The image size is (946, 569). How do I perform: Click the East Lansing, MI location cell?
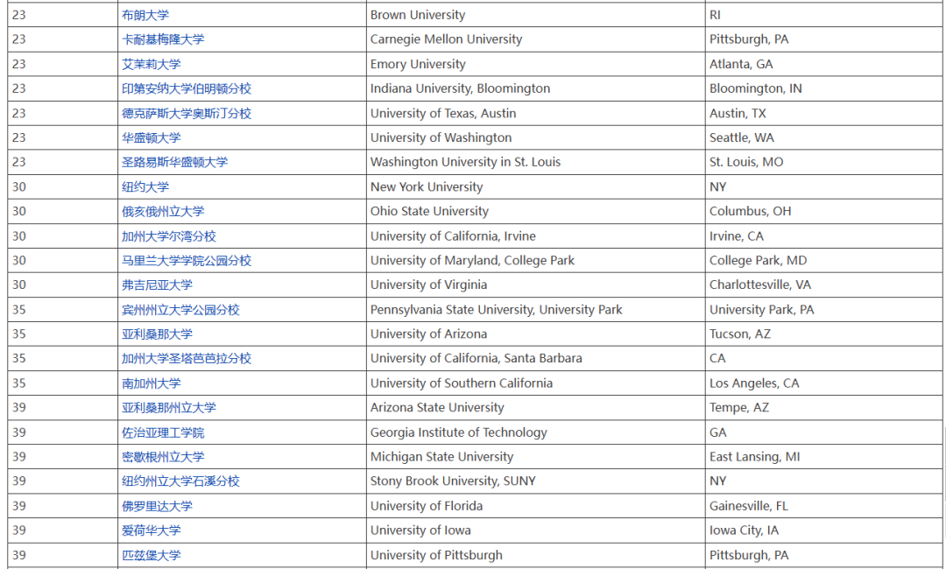click(822, 457)
